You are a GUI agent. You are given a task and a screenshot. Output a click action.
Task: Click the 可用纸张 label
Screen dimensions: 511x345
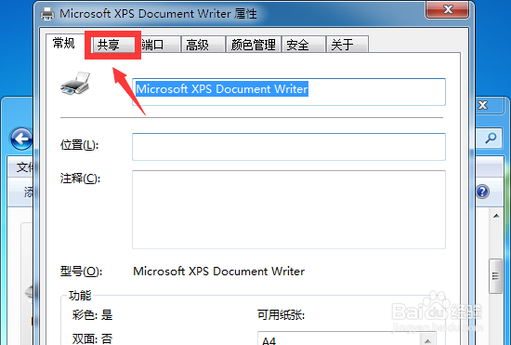(x=281, y=315)
